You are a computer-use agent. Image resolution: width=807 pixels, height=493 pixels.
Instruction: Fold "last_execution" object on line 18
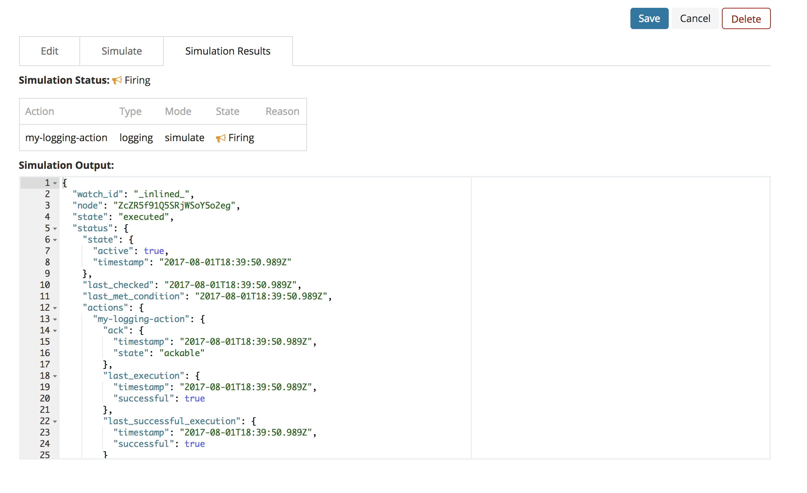click(55, 376)
